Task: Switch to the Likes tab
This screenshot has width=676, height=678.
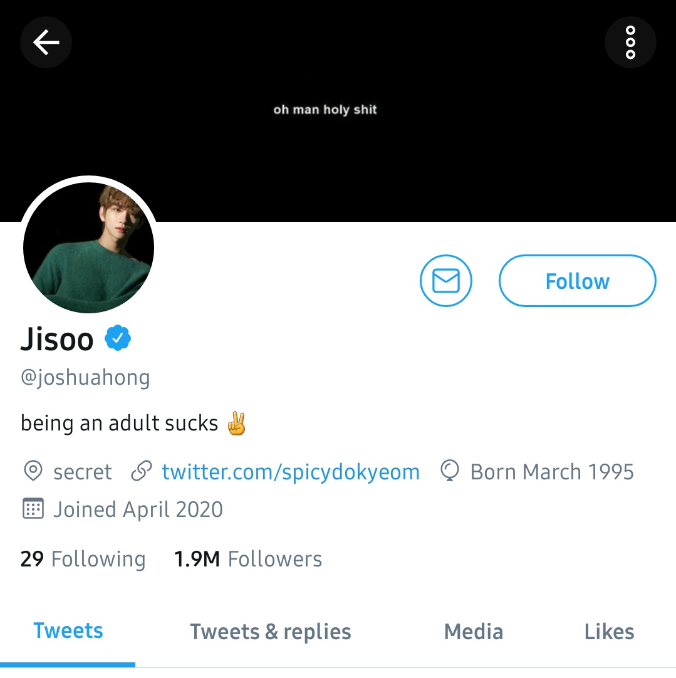Action: pos(609,632)
